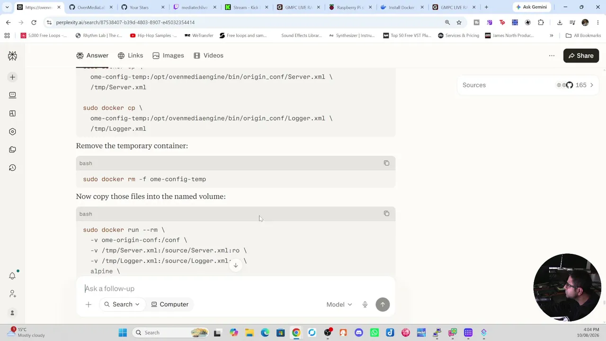
Task: Open the three-dots more options menu
Action: 552,56
